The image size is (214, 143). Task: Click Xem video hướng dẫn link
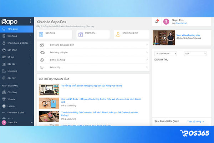(188, 35)
